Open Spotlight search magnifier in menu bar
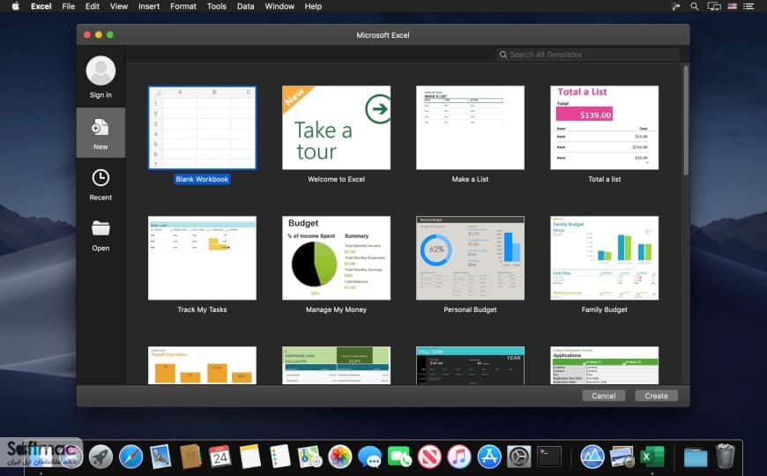The image size is (767, 476). pyautogui.click(x=694, y=6)
